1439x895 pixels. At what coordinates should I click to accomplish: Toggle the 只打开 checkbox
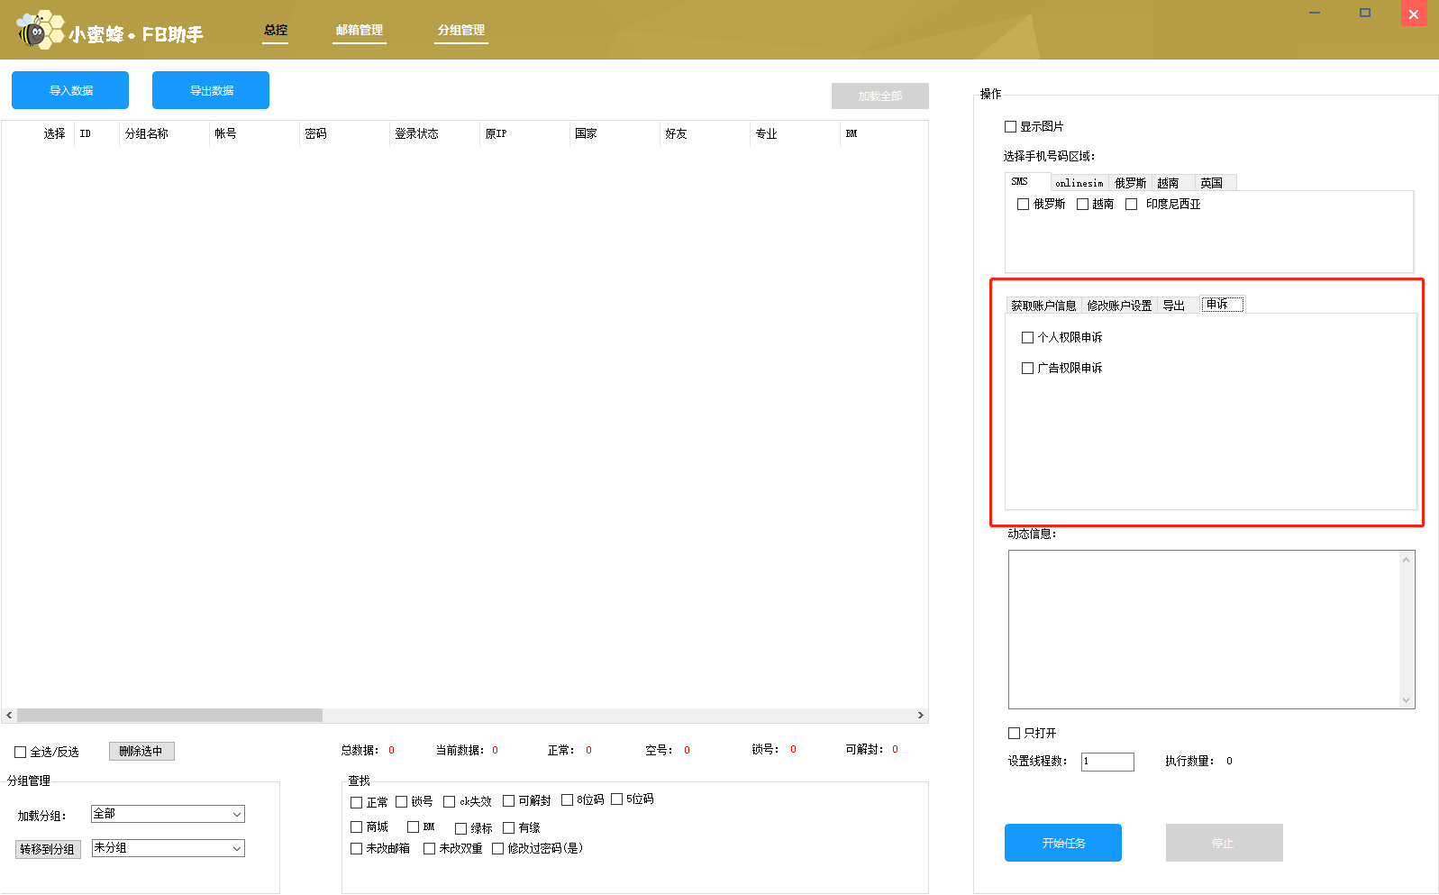(1015, 734)
